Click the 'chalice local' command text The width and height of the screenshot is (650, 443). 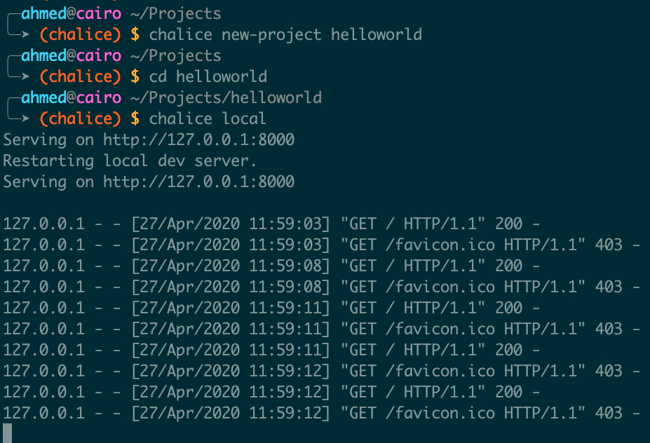point(208,118)
